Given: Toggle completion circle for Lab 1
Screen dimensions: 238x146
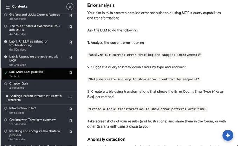Looking at the screenshot, I should coord(6,41).
